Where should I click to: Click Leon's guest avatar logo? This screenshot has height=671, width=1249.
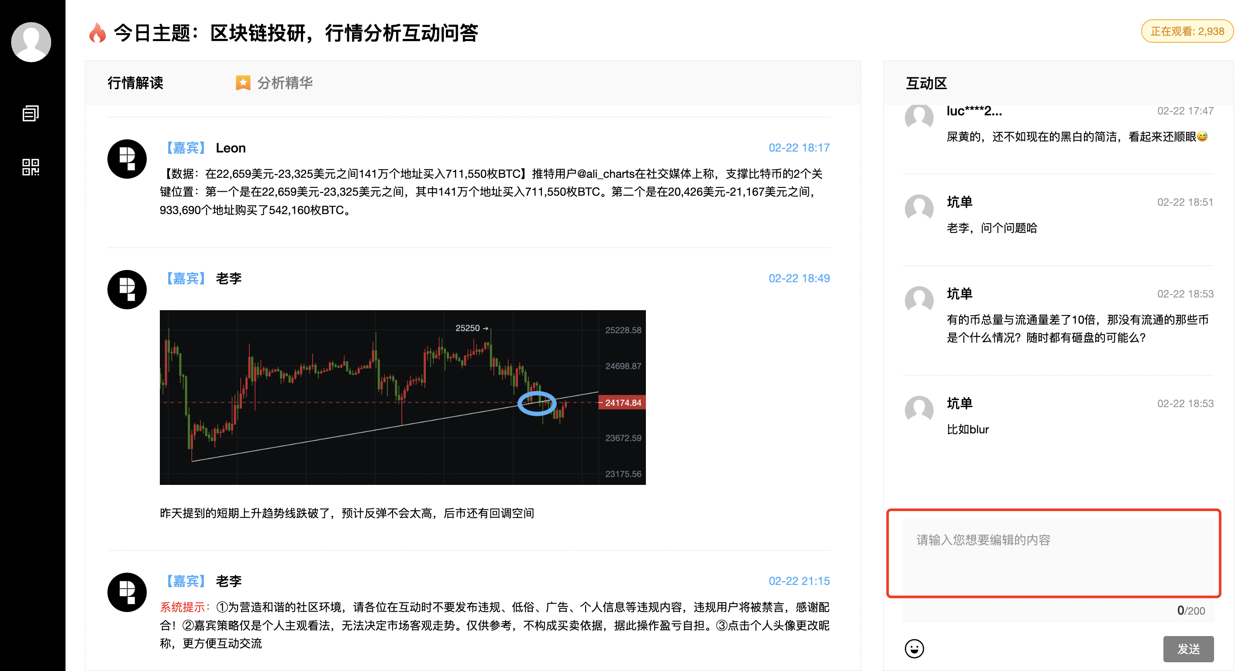(127, 159)
